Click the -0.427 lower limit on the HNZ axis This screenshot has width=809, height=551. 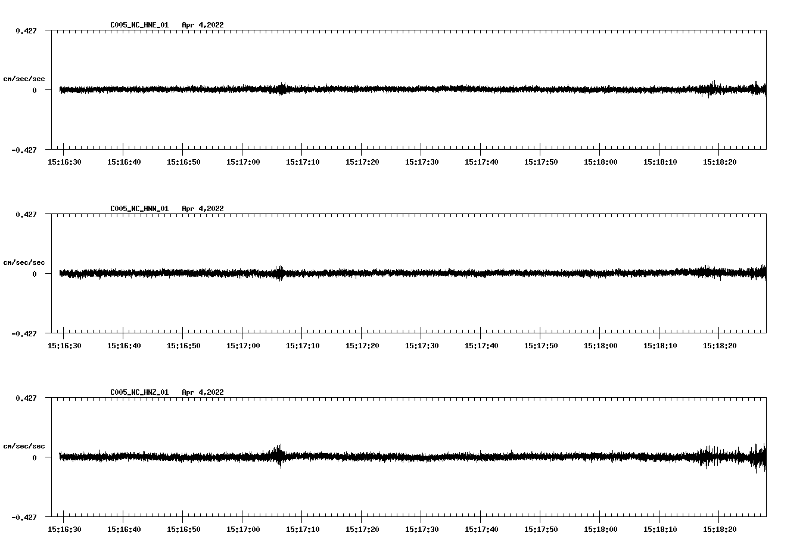click(24, 517)
